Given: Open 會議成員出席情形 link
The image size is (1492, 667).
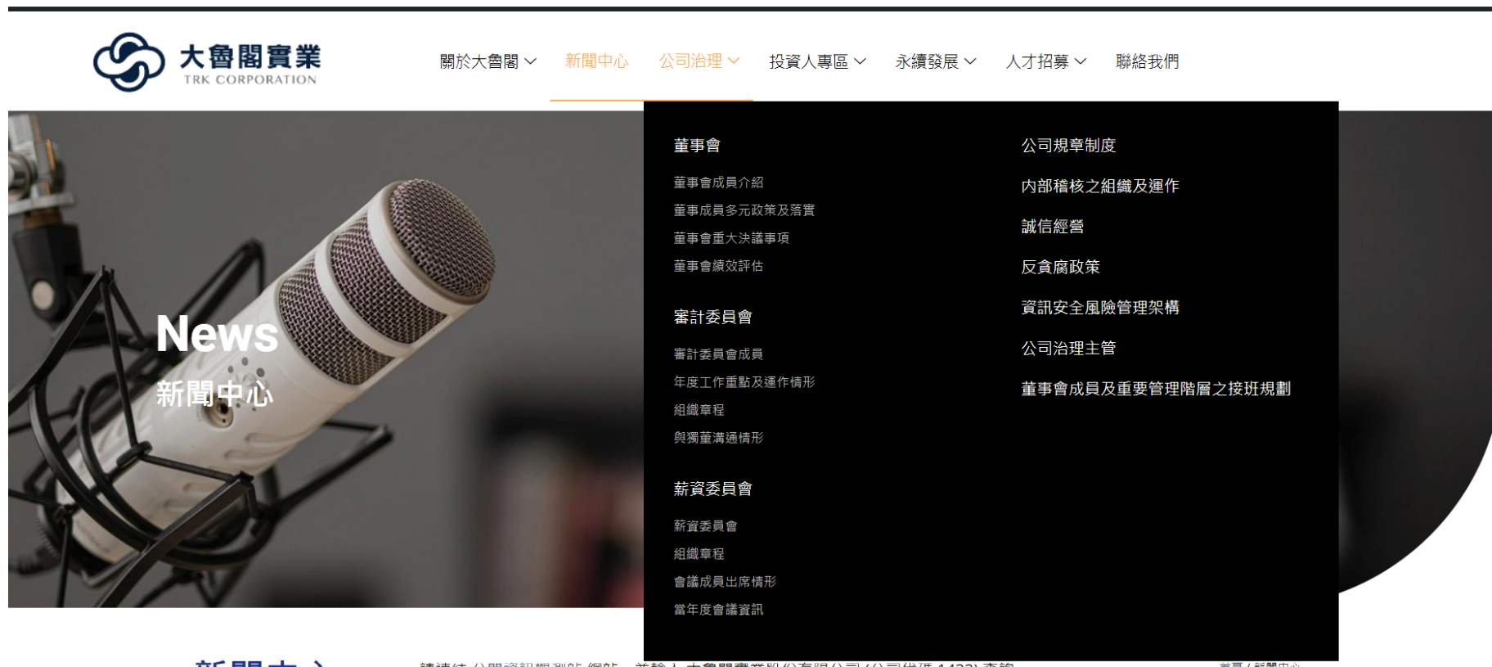Looking at the screenshot, I should (725, 582).
